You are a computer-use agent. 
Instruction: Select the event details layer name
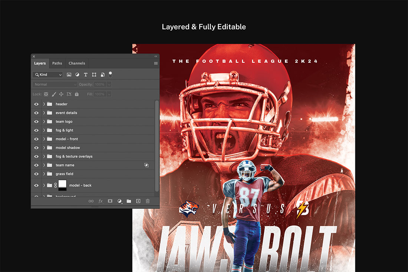[66, 113]
